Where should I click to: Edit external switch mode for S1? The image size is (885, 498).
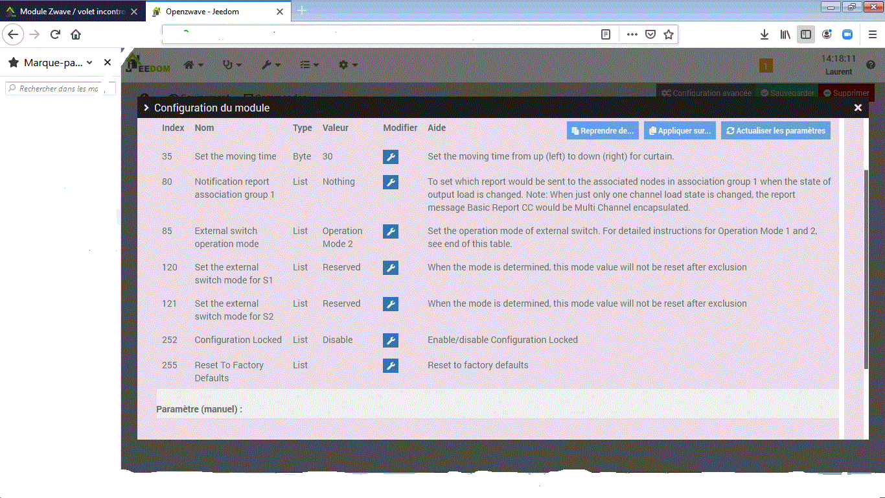pos(391,268)
